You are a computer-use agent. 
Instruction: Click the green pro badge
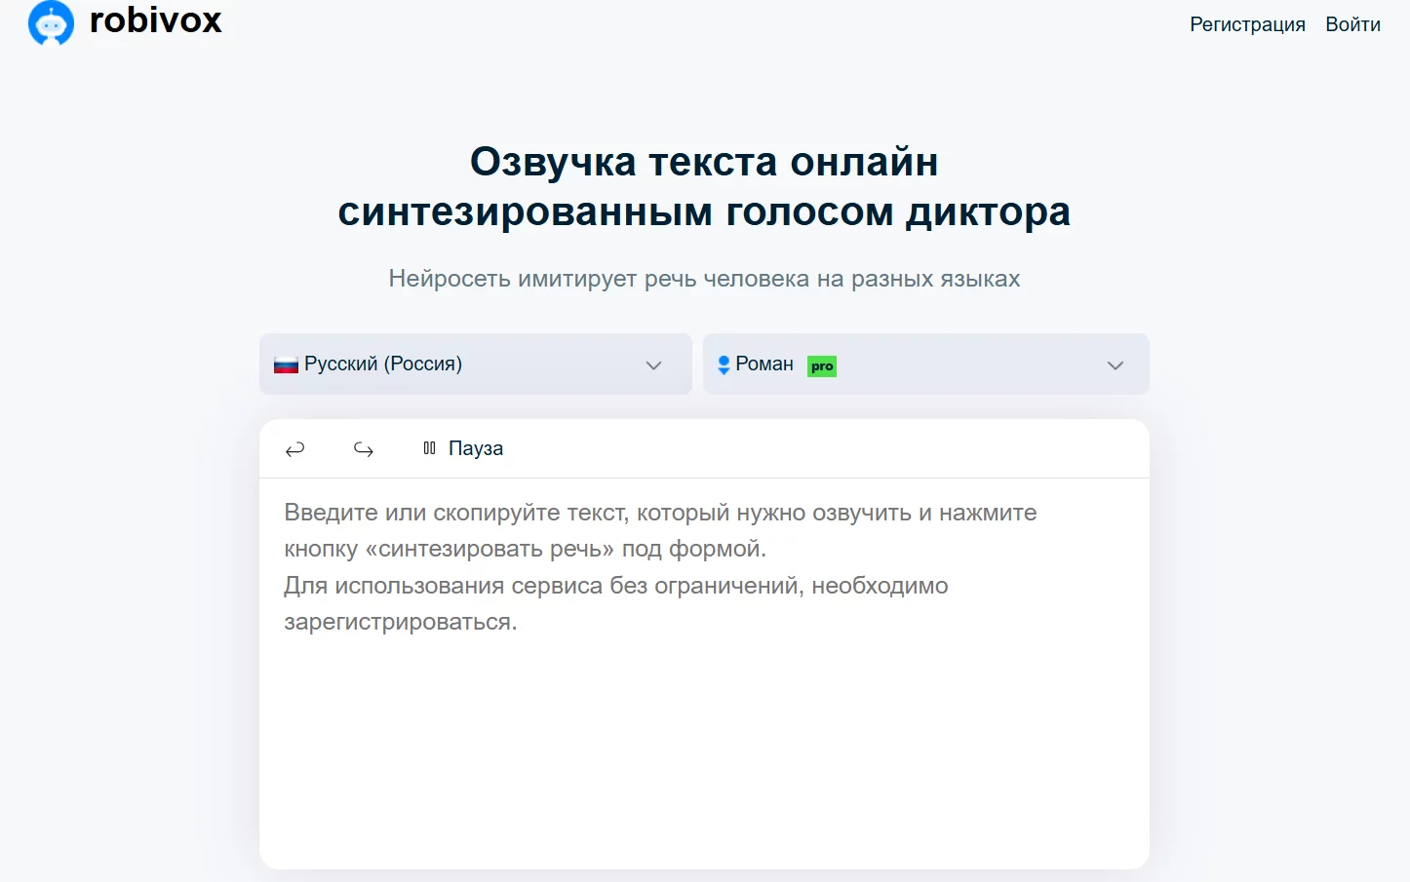click(x=822, y=366)
